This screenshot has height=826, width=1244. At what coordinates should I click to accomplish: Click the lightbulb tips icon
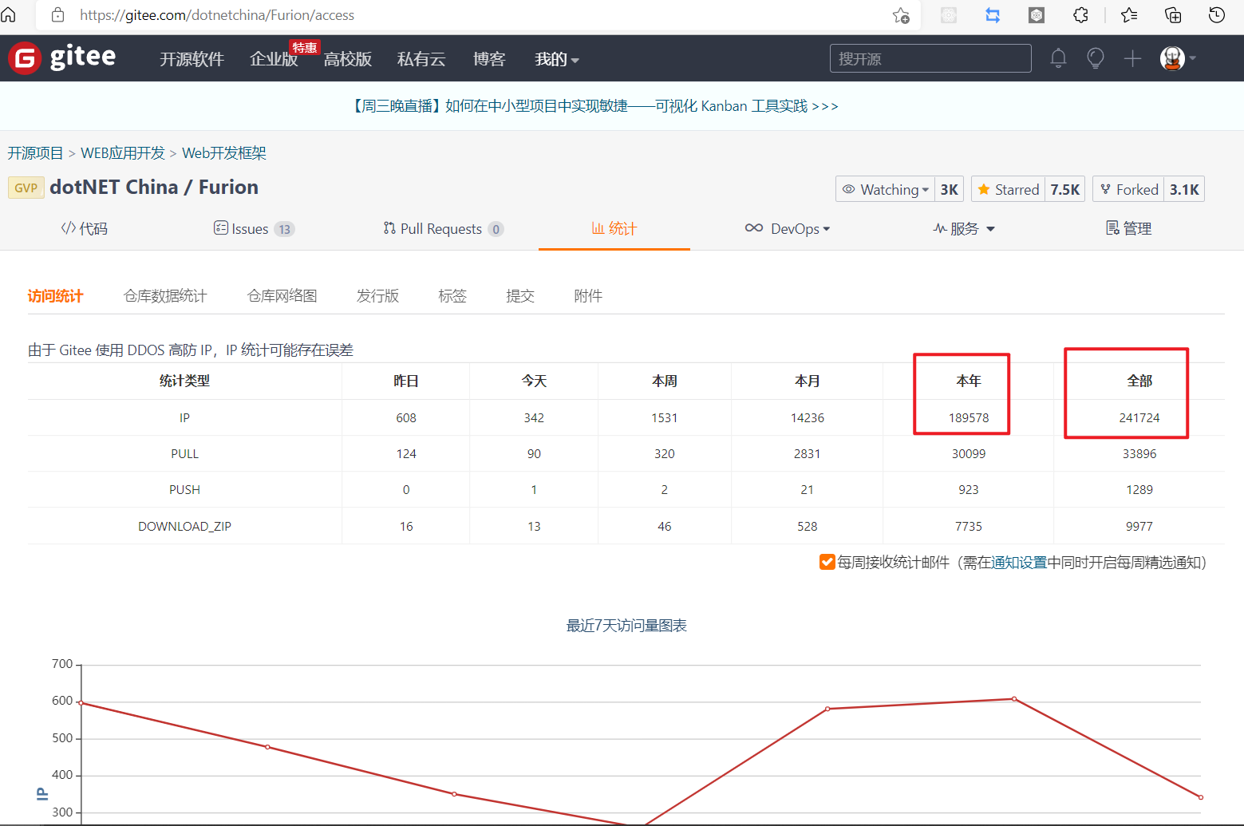tap(1096, 58)
